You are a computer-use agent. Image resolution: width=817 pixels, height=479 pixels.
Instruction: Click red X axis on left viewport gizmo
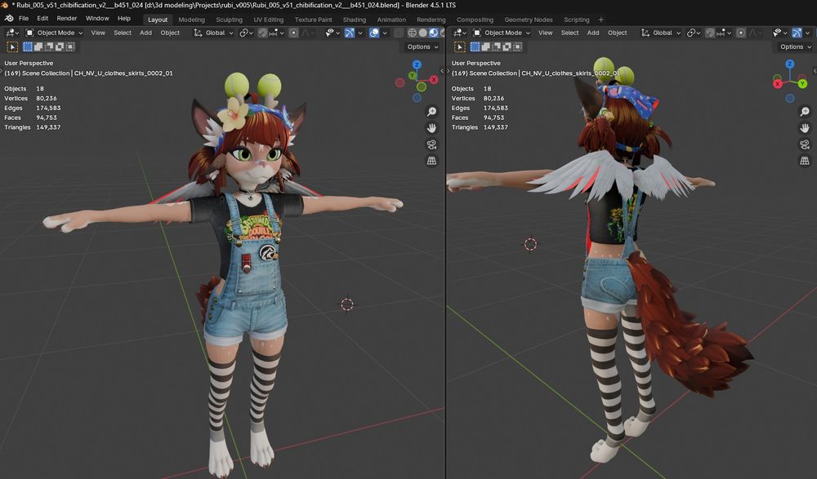434,80
